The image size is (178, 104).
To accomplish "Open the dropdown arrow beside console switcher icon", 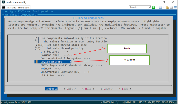I will [x=164, y=7].
